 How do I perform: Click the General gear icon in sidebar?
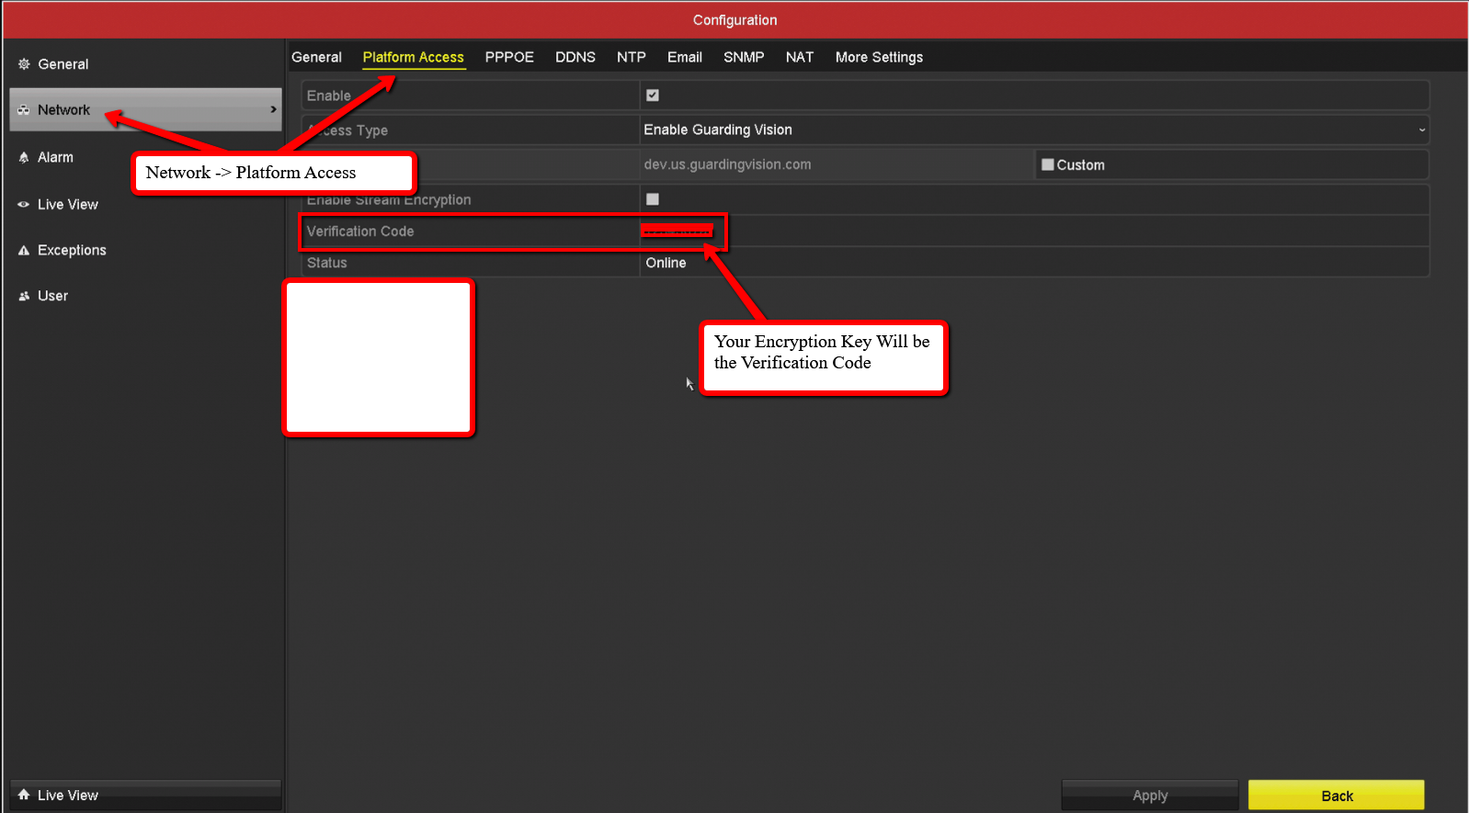[x=24, y=64]
